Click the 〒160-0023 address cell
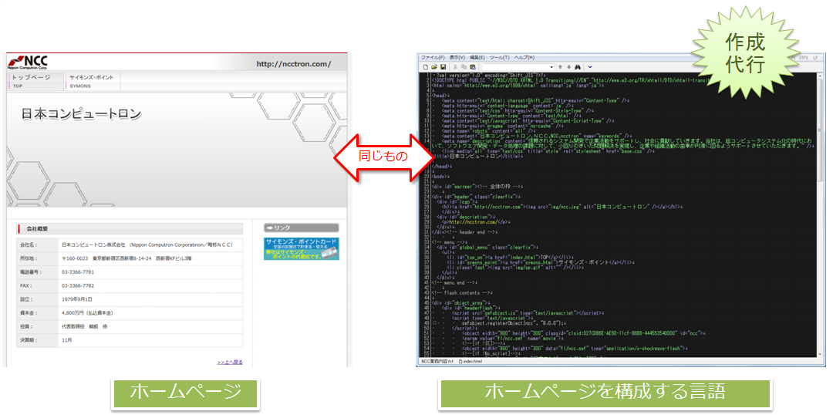Screen dimensions: 833x415 tap(150, 258)
